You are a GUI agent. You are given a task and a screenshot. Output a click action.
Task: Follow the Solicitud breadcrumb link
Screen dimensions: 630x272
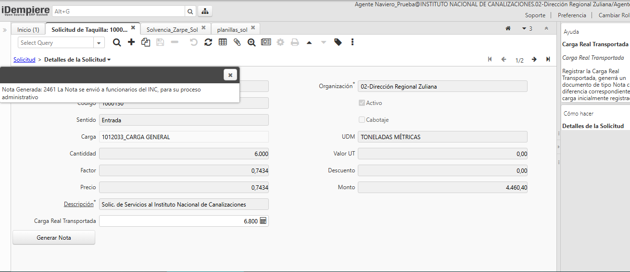[25, 60]
